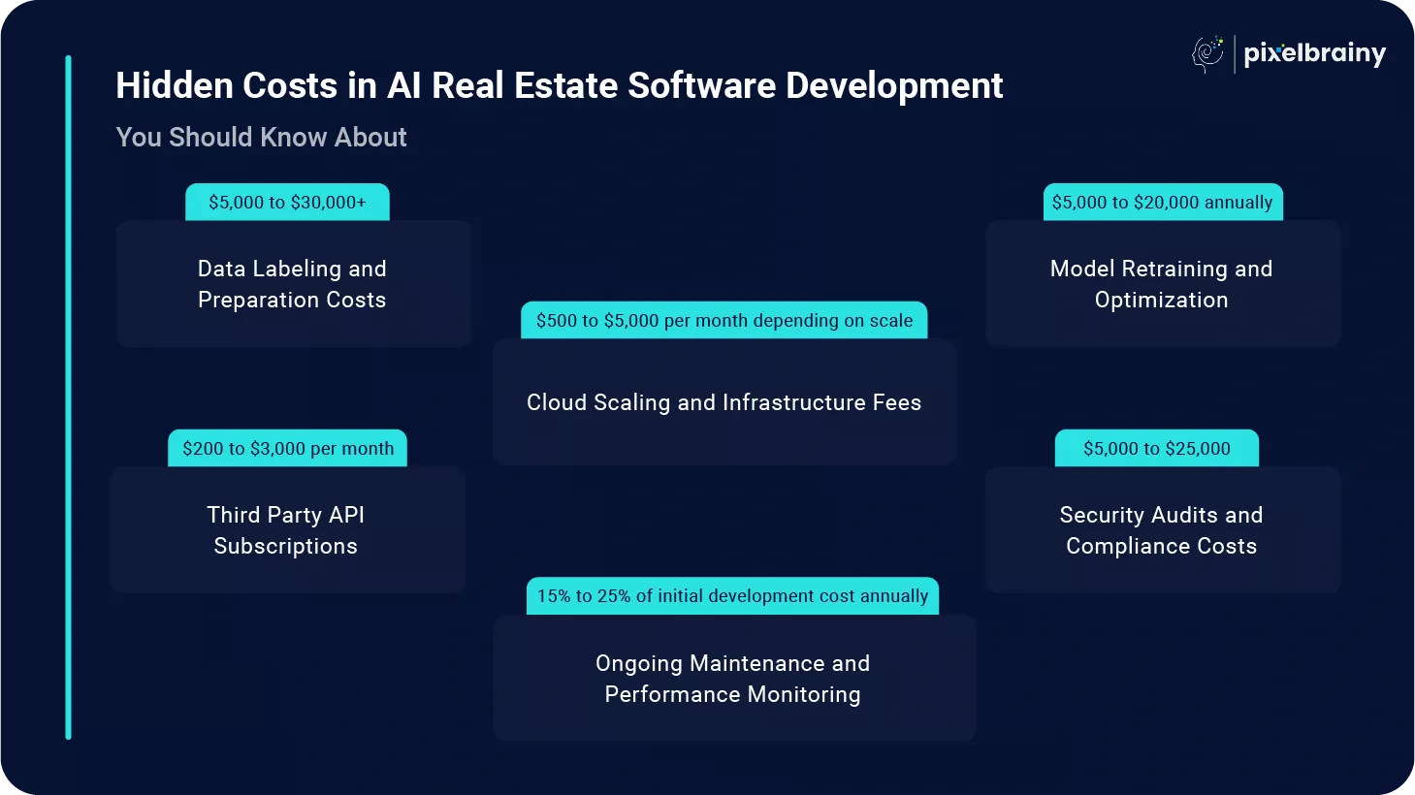
Task: Select the "$5,000 to $20,000 annually" tag
Action: point(1162,203)
